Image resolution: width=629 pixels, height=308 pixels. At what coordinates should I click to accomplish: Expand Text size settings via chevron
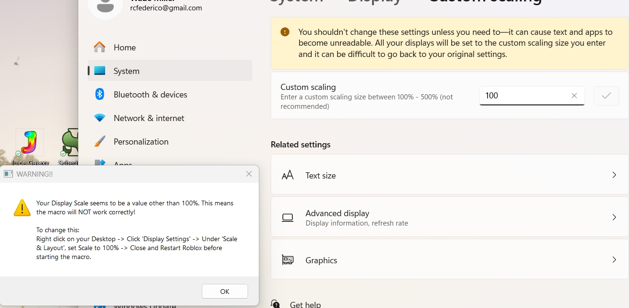point(614,175)
